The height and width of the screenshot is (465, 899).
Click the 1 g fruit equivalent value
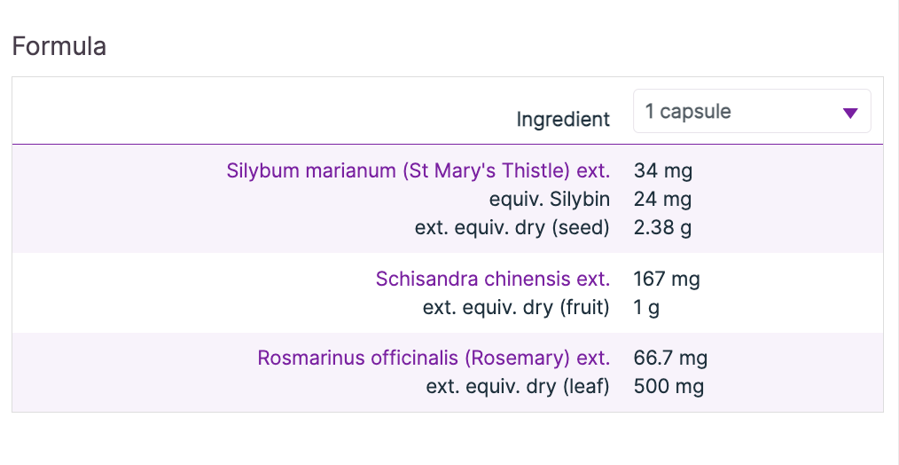click(646, 307)
